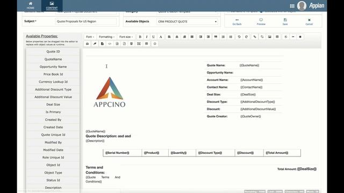Select the "Created By" property
Image resolution: width=344 pixels, height=193 pixels.
point(53,120)
